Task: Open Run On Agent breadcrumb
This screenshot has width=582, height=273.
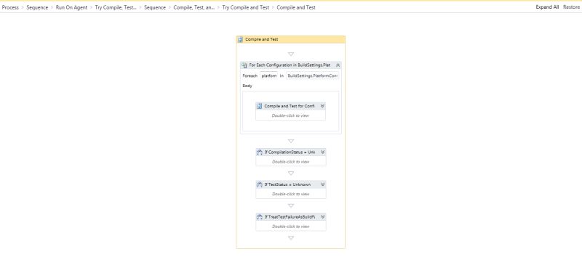Action: click(71, 7)
